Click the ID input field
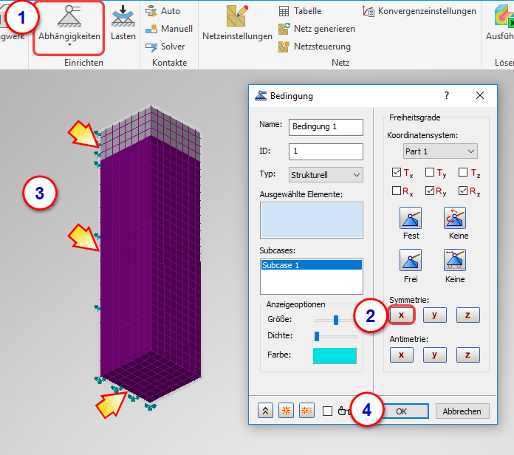514x455 pixels. pyautogui.click(x=326, y=151)
